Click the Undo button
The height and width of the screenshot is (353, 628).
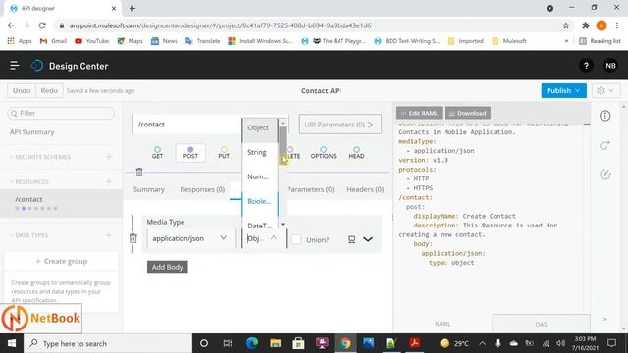click(x=22, y=91)
